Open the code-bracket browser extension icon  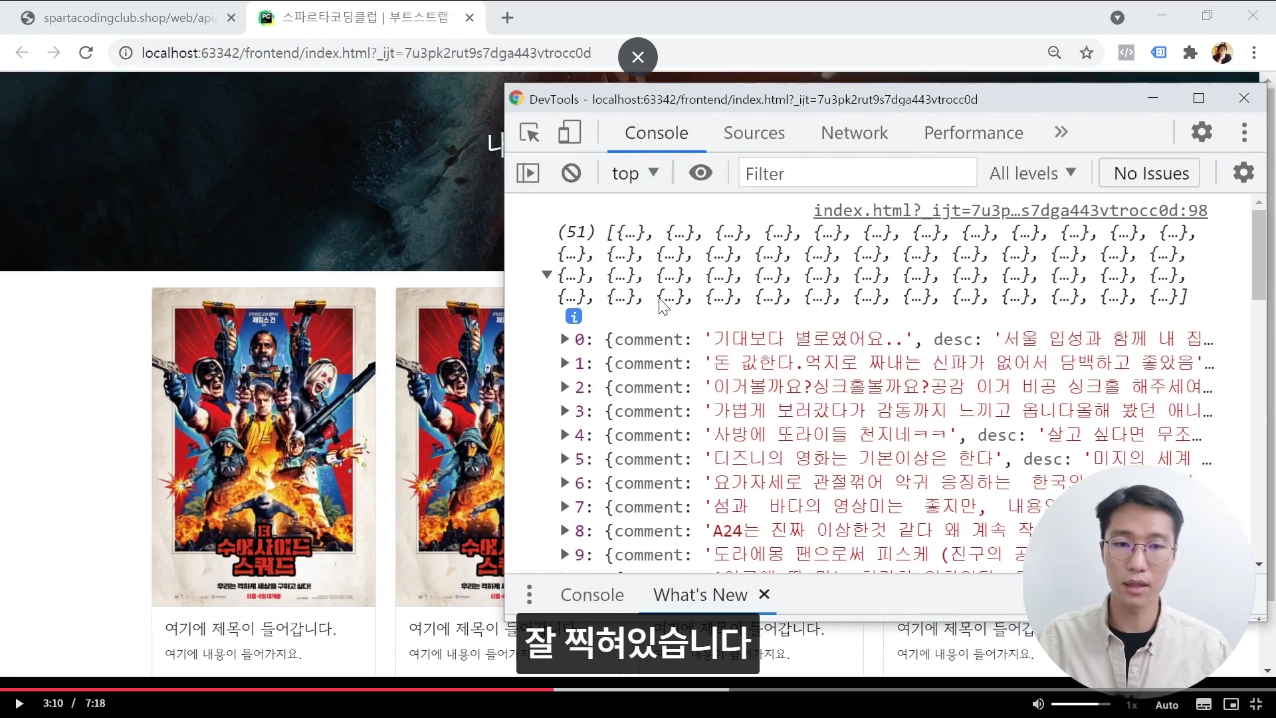(1126, 53)
